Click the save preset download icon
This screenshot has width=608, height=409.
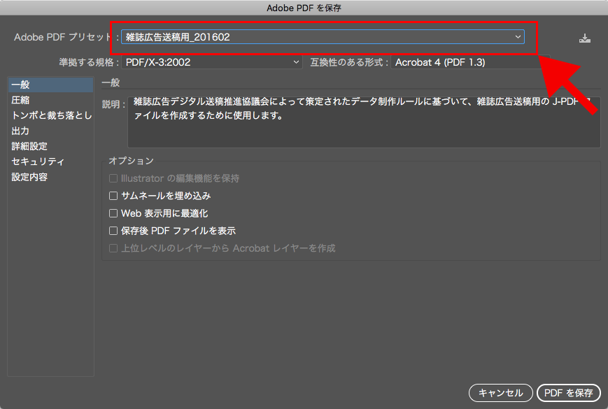[x=585, y=38]
